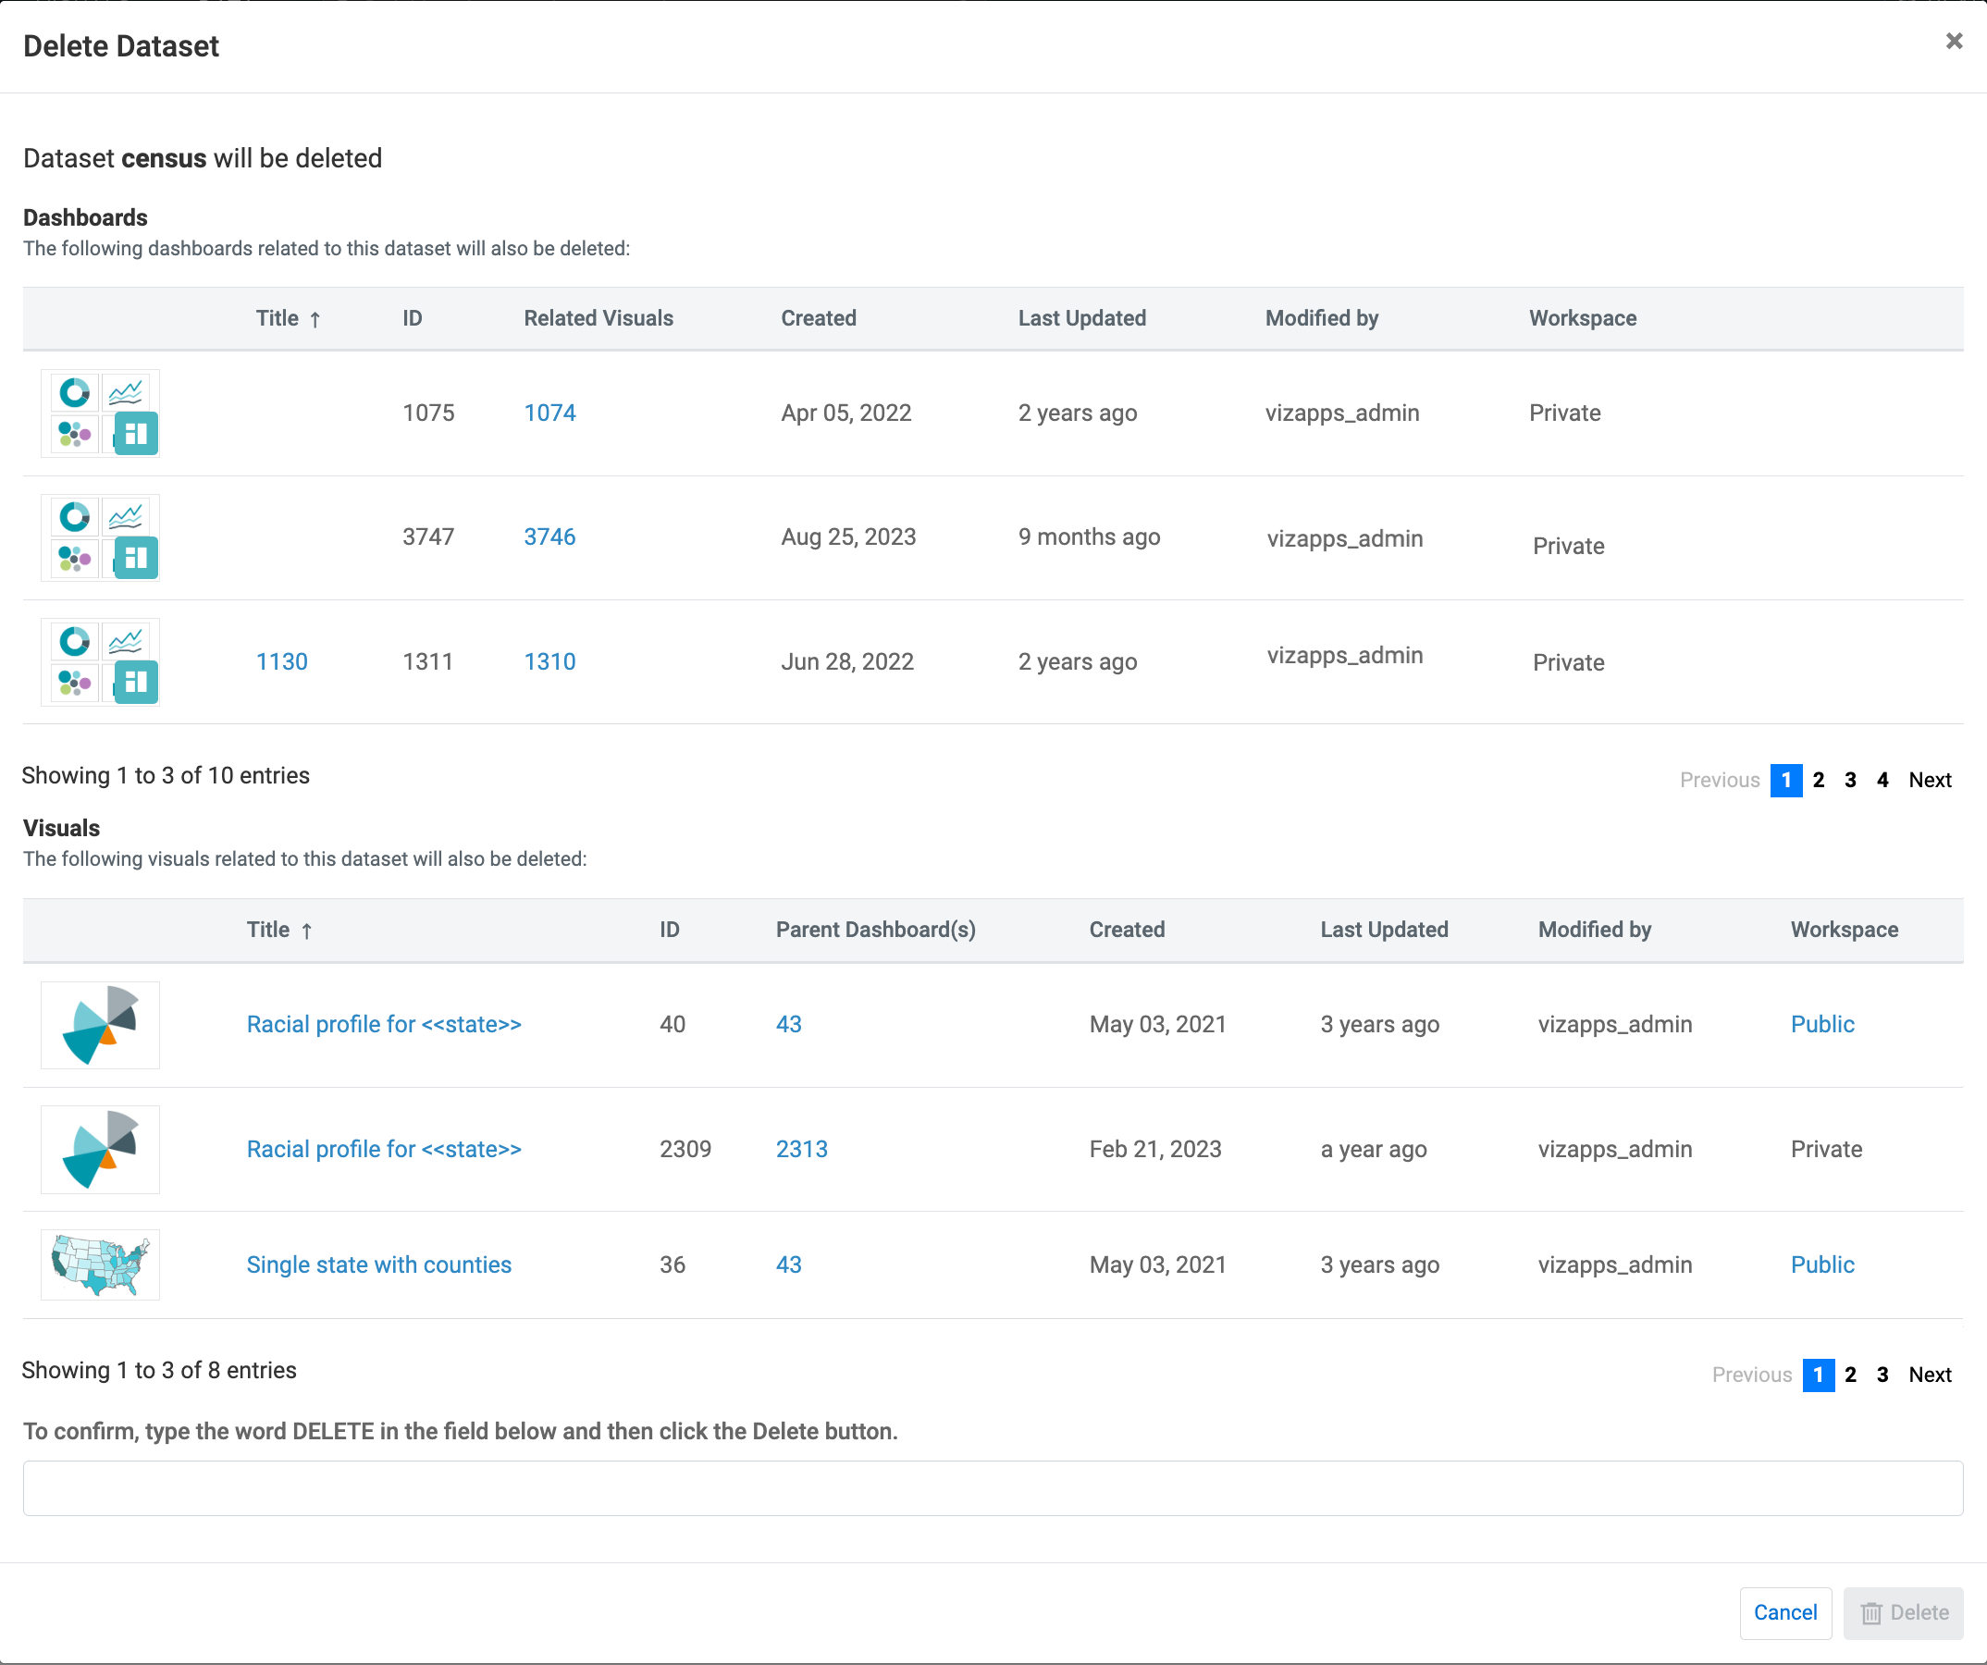Go to dashboards page 2
The height and width of the screenshot is (1665, 1987).
coord(1818,781)
